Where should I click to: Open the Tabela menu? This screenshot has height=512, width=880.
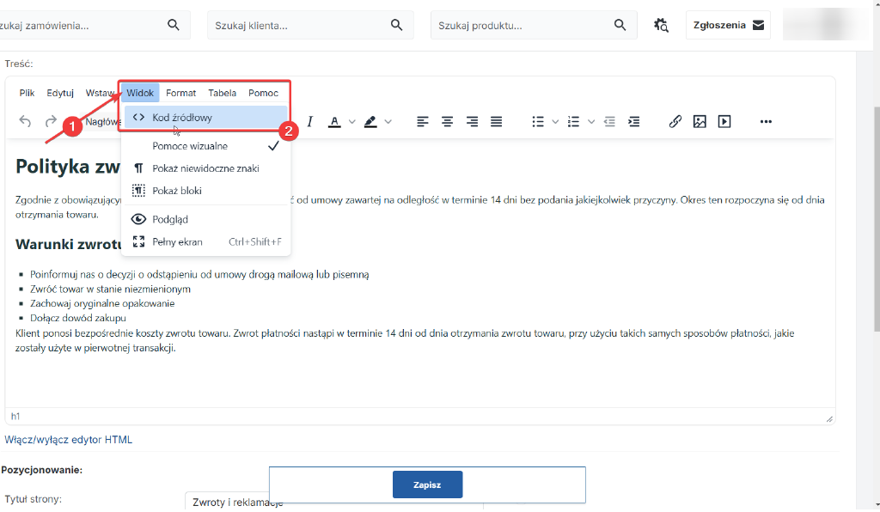pyautogui.click(x=223, y=93)
